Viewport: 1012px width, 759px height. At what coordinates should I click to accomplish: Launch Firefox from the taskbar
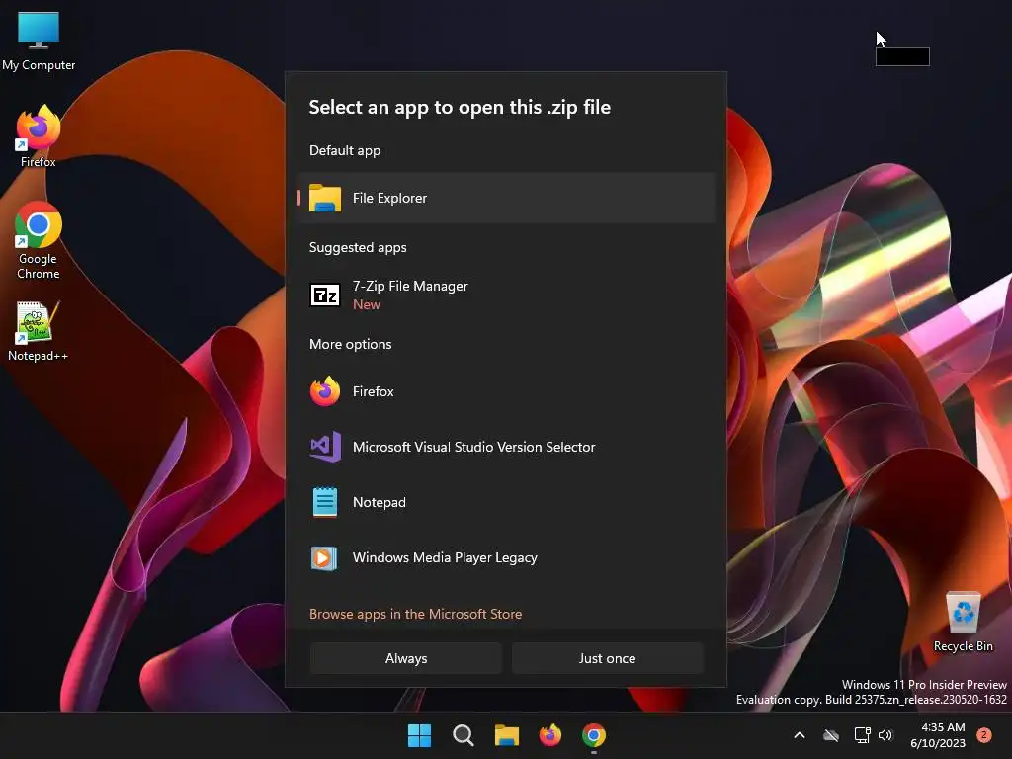click(x=549, y=735)
